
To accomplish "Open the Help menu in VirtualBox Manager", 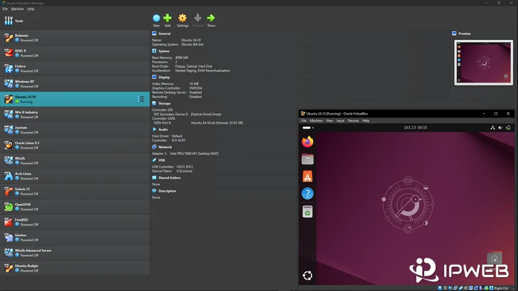I will pyautogui.click(x=30, y=9).
